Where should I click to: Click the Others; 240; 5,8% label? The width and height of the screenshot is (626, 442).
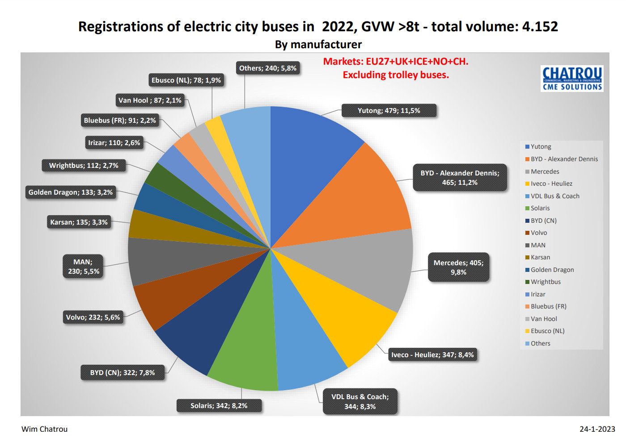pyautogui.click(x=267, y=68)
